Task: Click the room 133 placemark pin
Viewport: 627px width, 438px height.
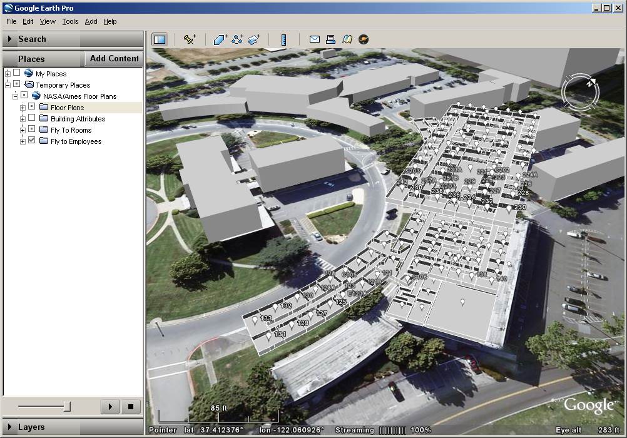Action: [x=255, y=320]
